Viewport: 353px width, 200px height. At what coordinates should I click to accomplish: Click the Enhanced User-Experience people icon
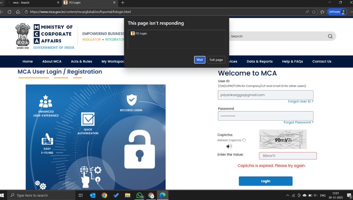[x=46, y=101]
